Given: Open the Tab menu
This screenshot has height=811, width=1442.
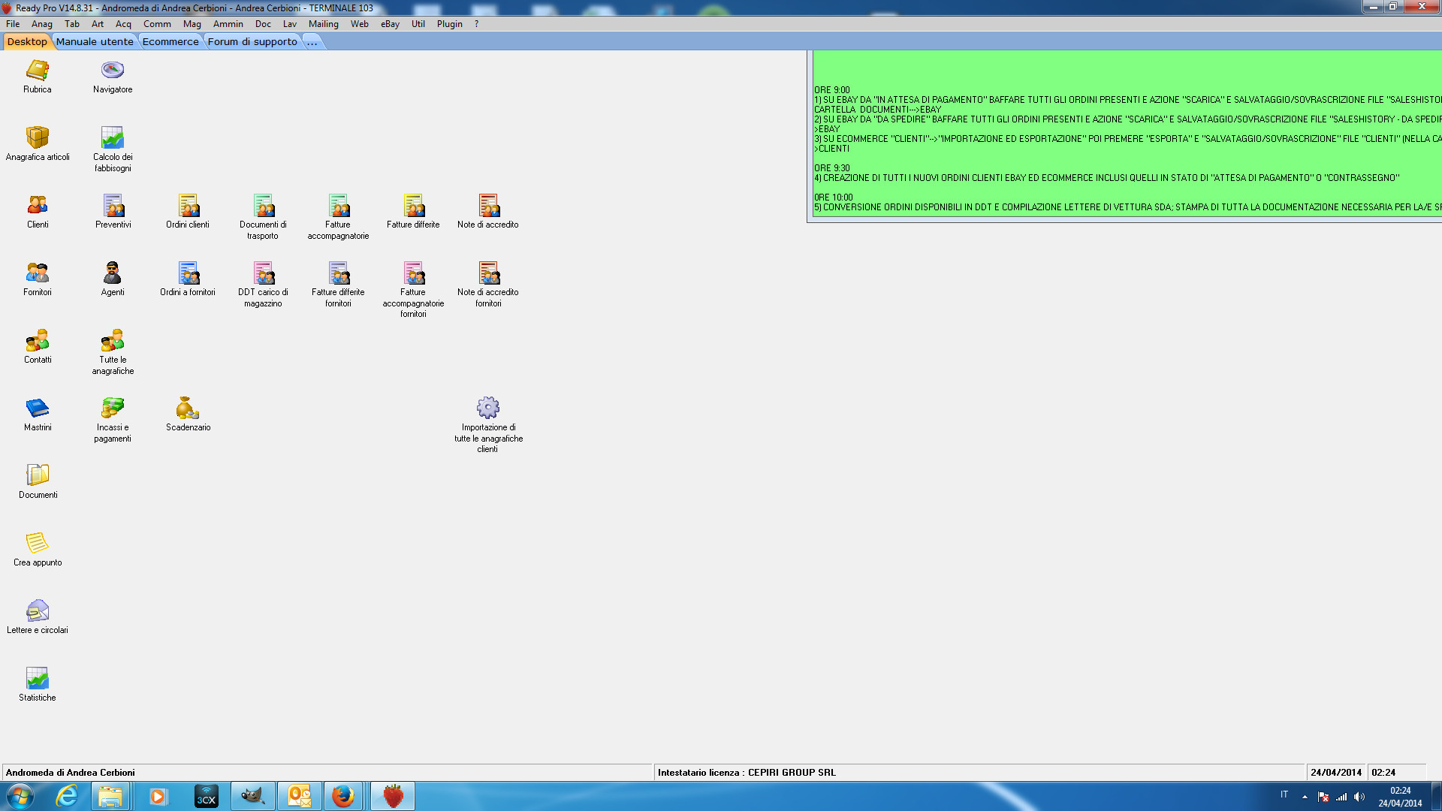Looking at the screenshot, I should [72, 24].
